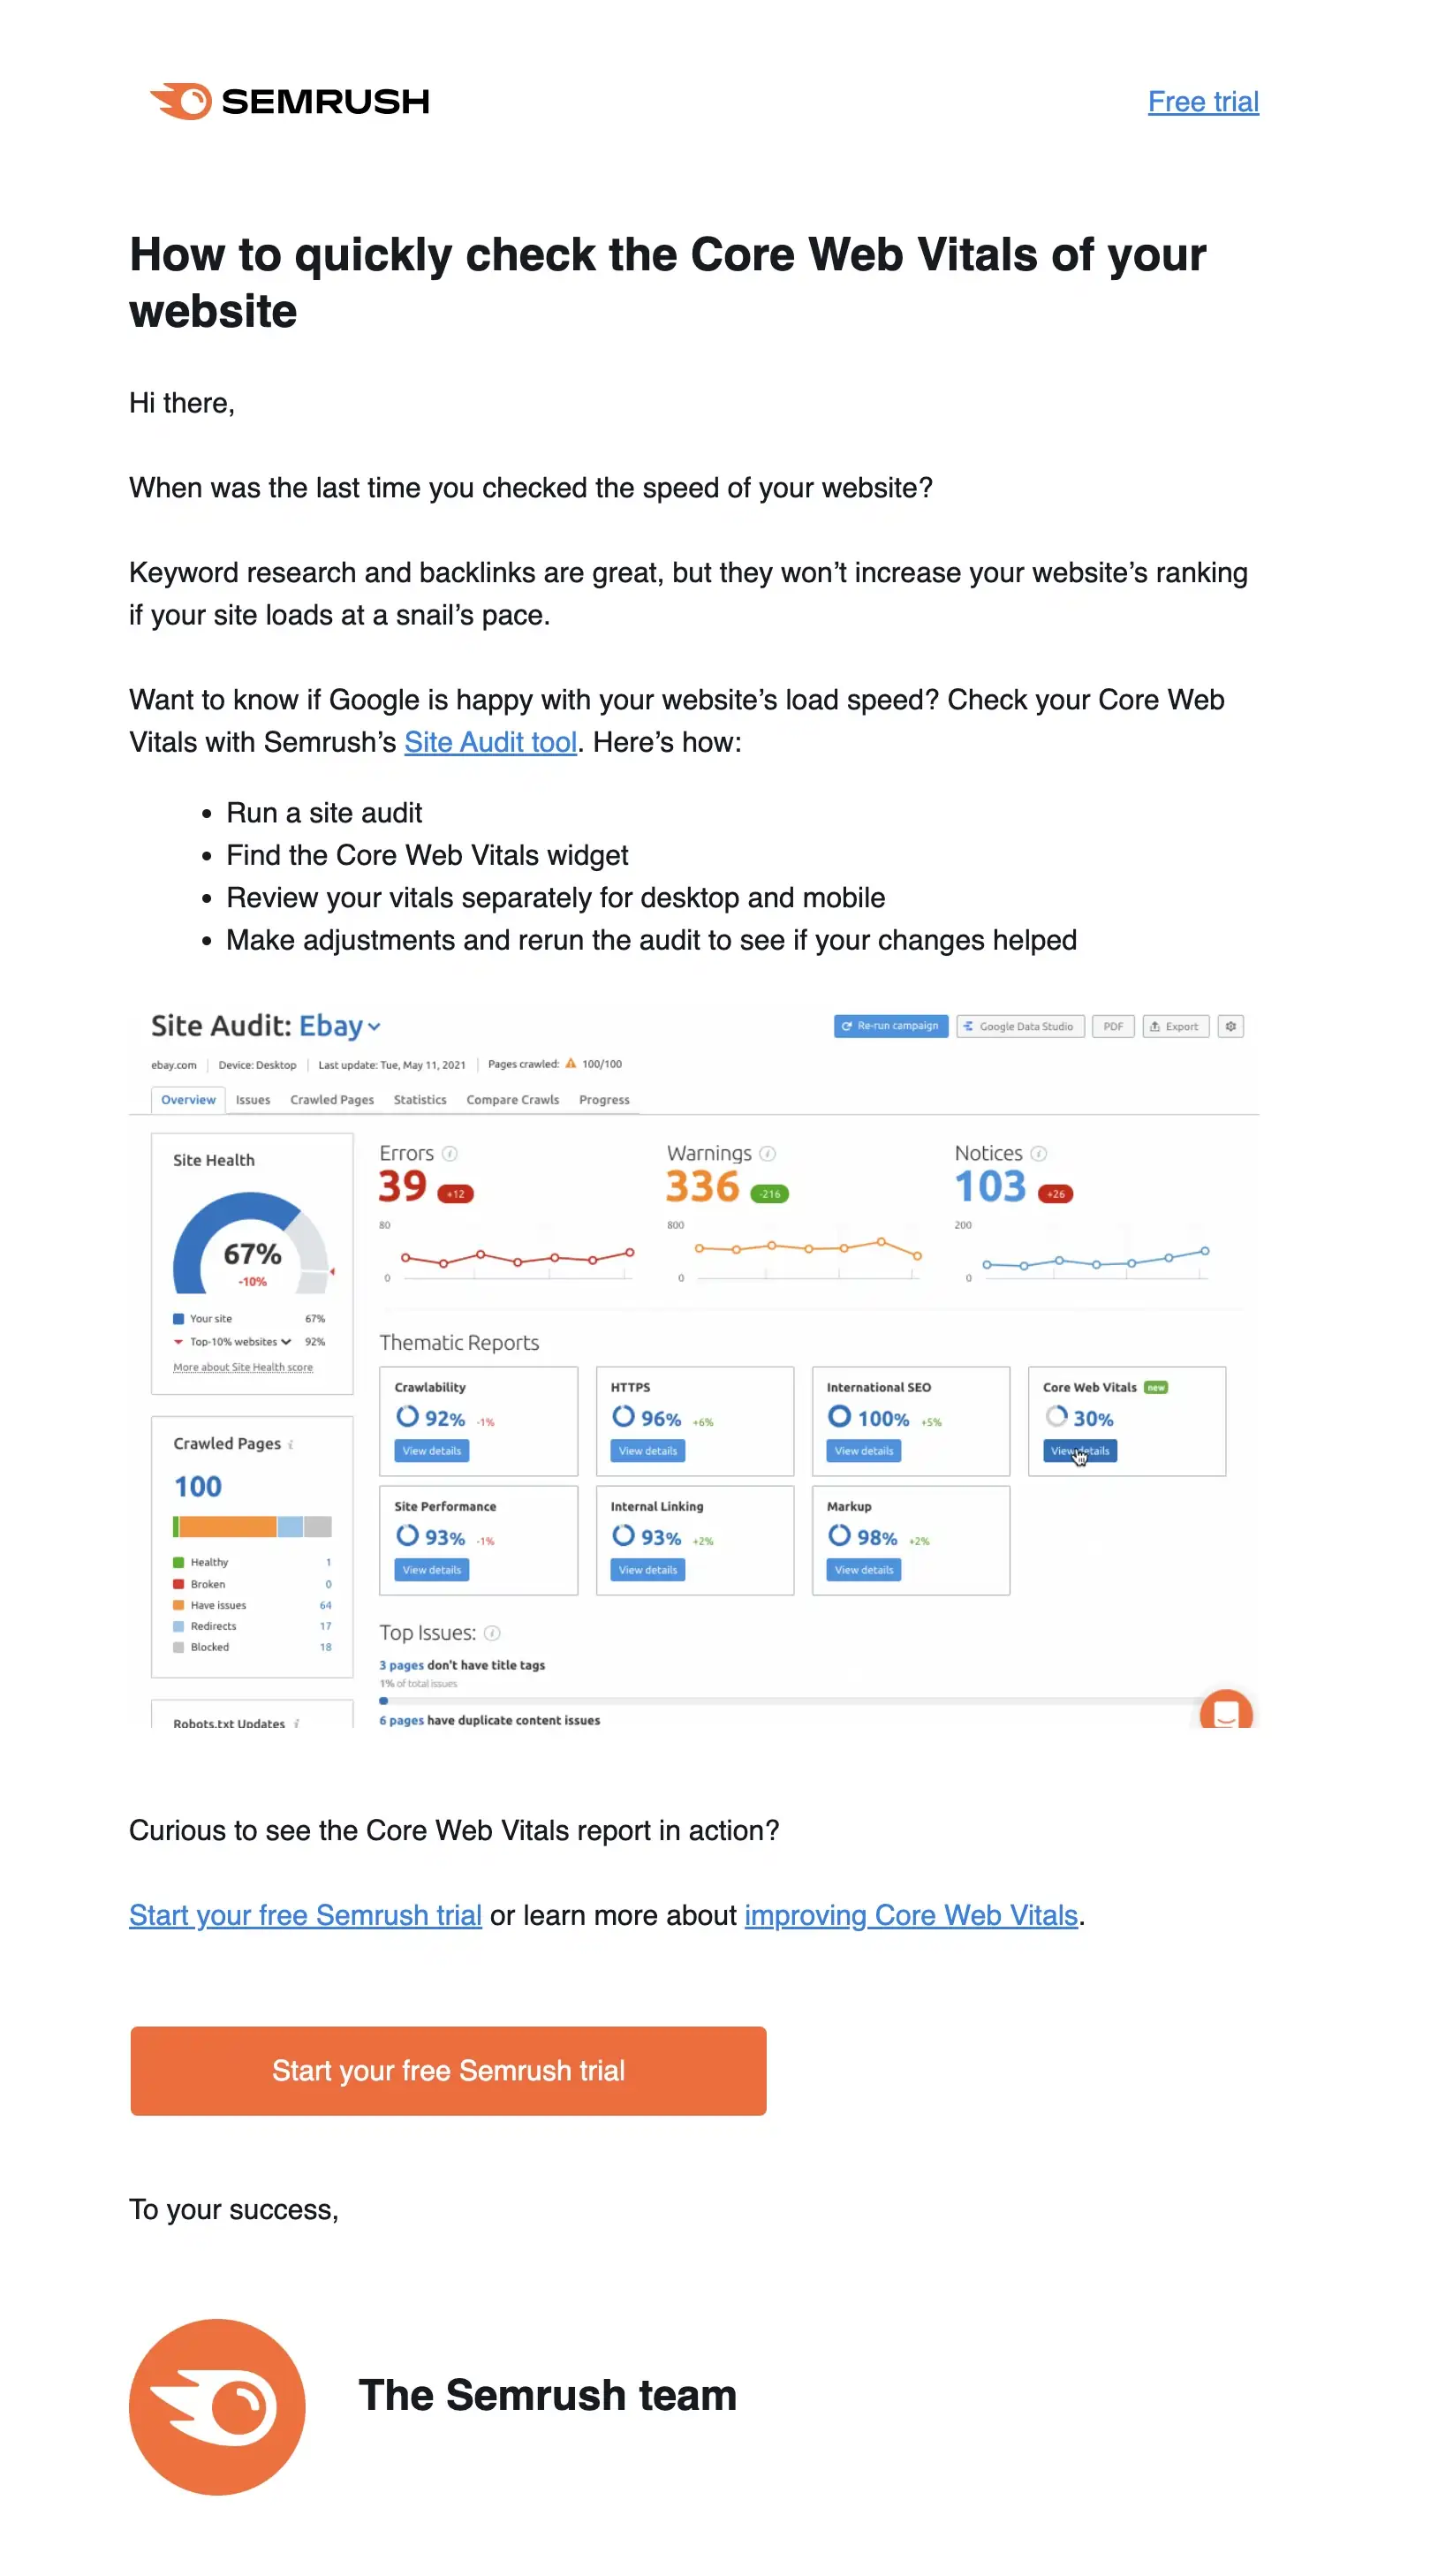1438x2576 pixels.
Task: Click the crawled pages distribution bar
Action: [x=251, y=1527]
